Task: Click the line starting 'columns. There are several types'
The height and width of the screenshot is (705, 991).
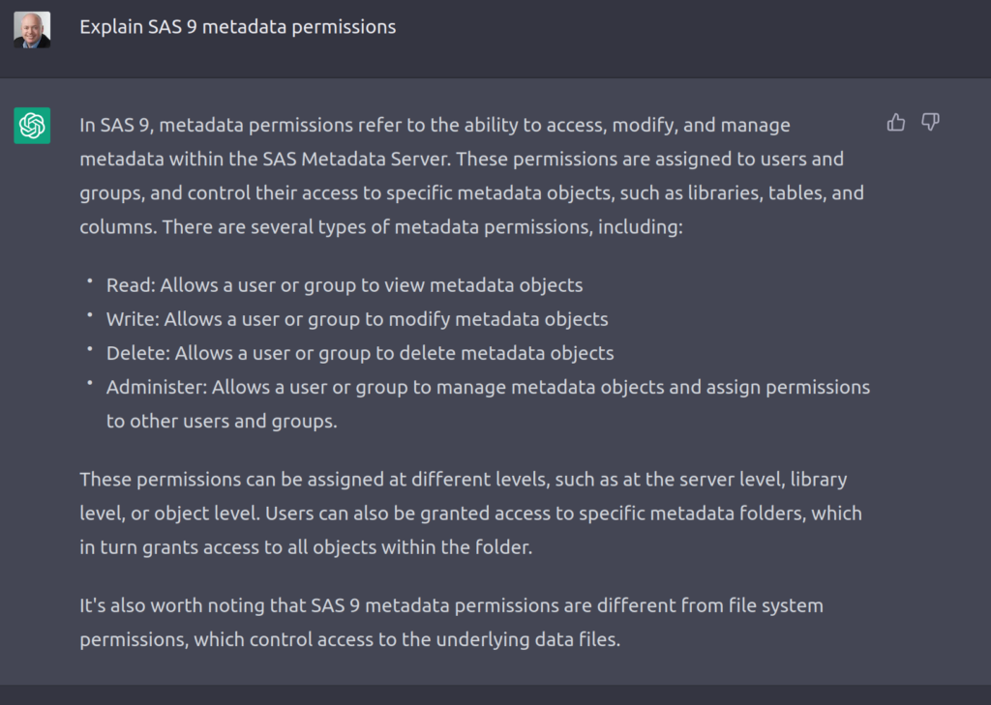Action: (381, 227)
